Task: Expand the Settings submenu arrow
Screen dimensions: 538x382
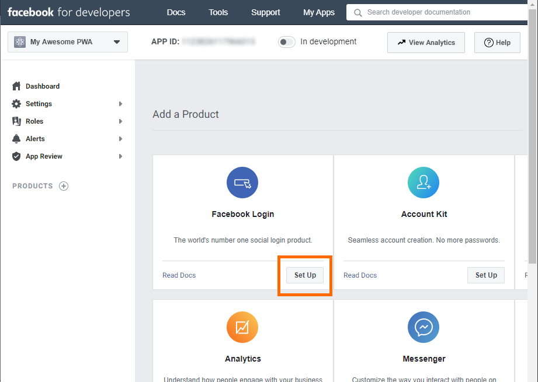Action: point(120,104)
